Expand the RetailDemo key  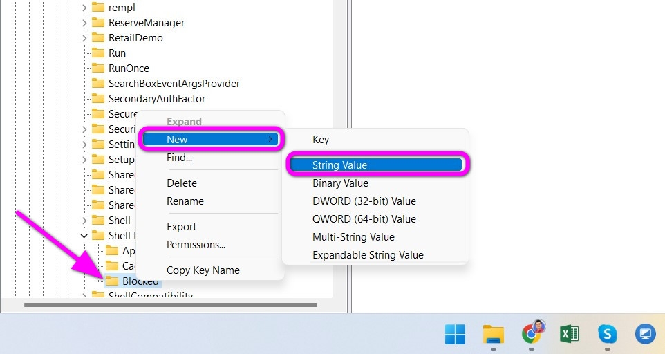84,38
